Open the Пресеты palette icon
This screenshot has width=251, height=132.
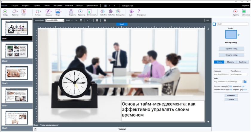(x=14, y=11)
